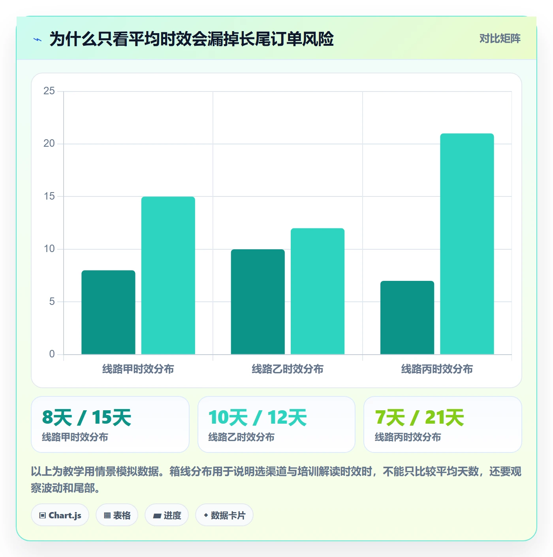Image resolution: width=553 pixels, height=557 pixels.
Task: Click the y-axis tick label 10
Action: (x=49, y=249)
